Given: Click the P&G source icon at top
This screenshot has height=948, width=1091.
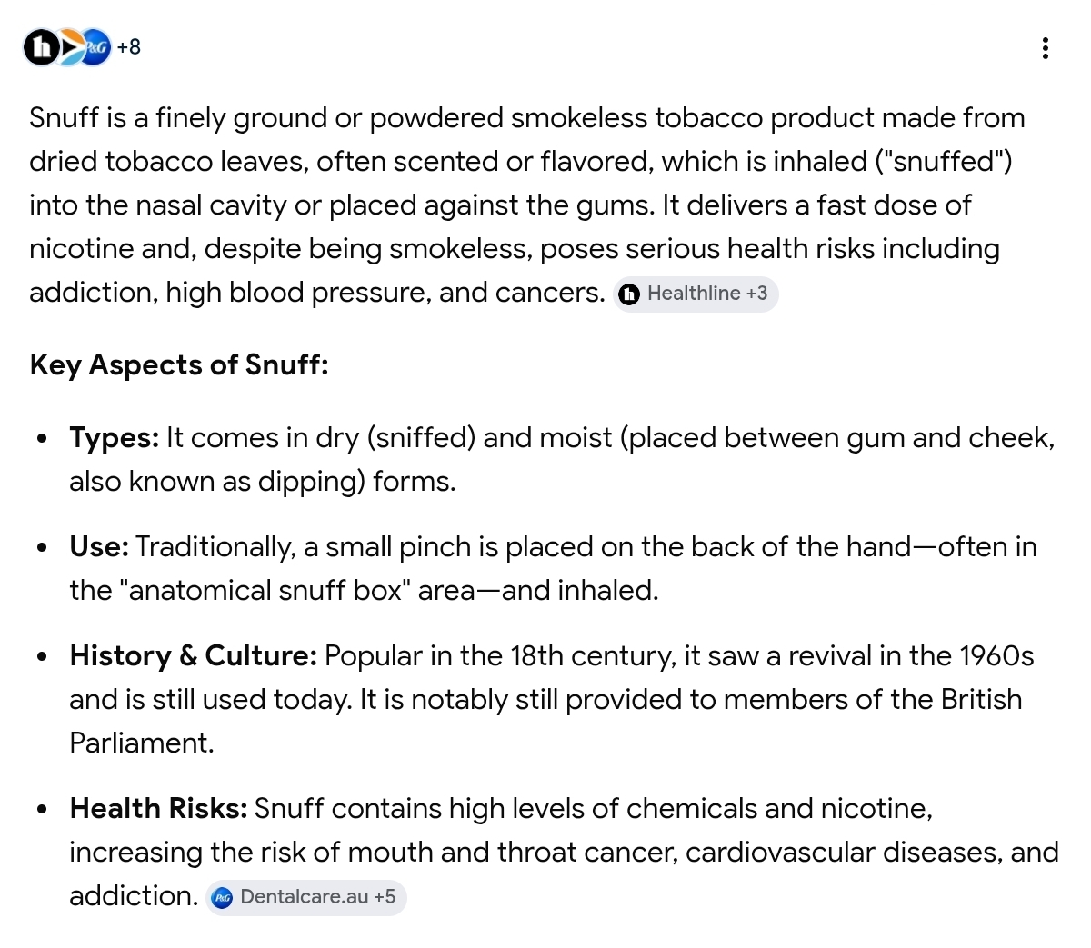Looking at the screenshot, I should tap(95, 47).
